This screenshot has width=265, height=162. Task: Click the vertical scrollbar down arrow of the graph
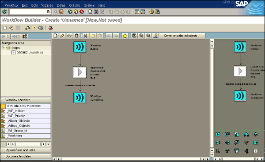point(212,155)
